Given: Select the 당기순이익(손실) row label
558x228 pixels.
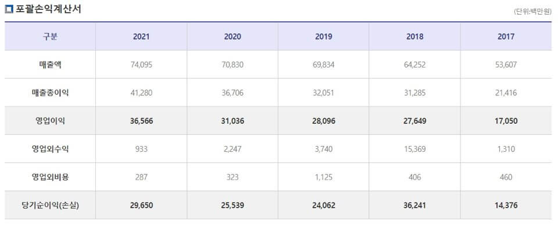Looking at the screenshot, I should pyautogui.click(x=50, y=205).
